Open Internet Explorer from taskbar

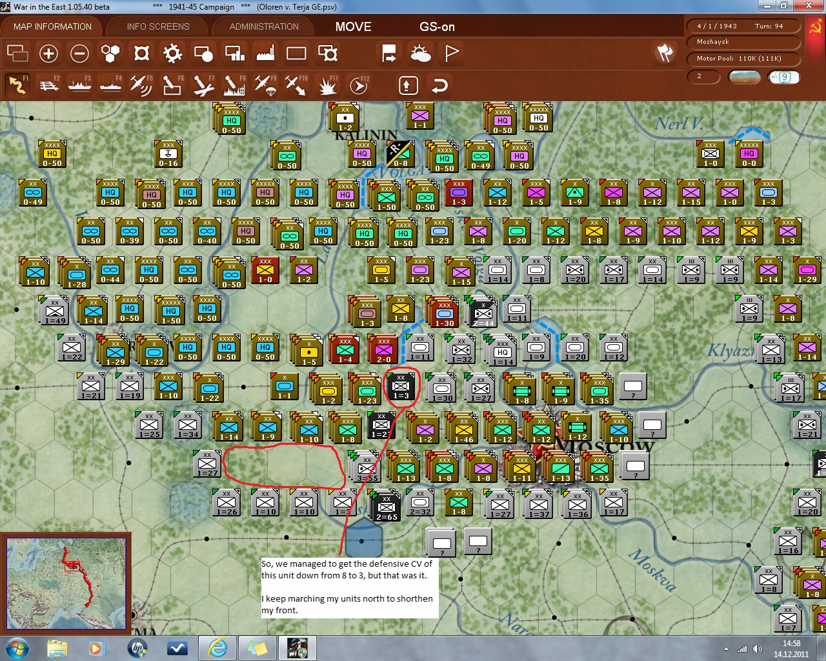pos(217,647)
